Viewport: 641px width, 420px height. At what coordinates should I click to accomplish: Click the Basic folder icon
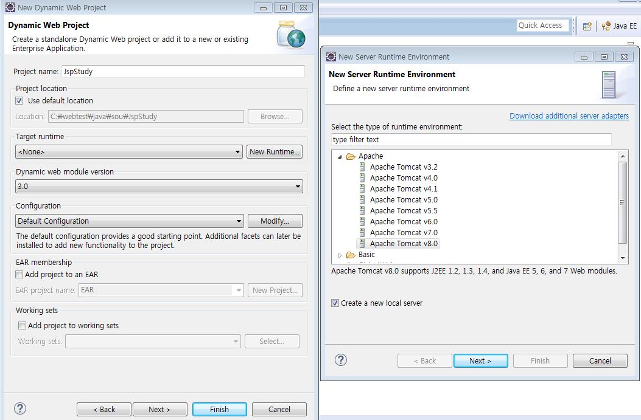coord(351,255)
